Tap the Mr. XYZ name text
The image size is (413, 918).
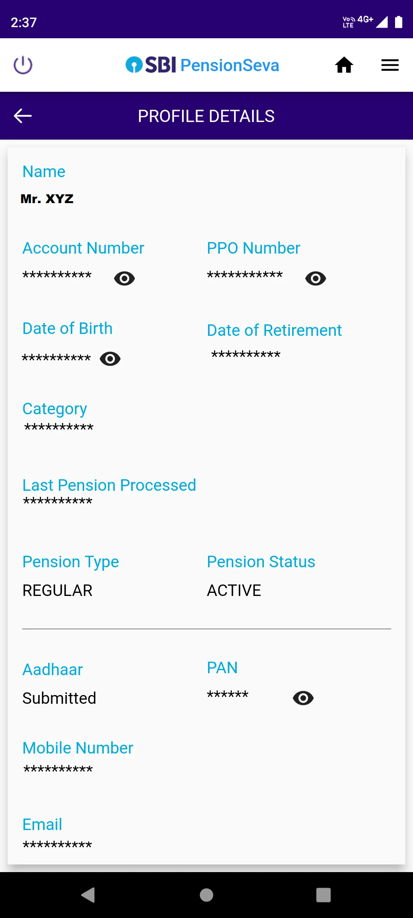47,199
